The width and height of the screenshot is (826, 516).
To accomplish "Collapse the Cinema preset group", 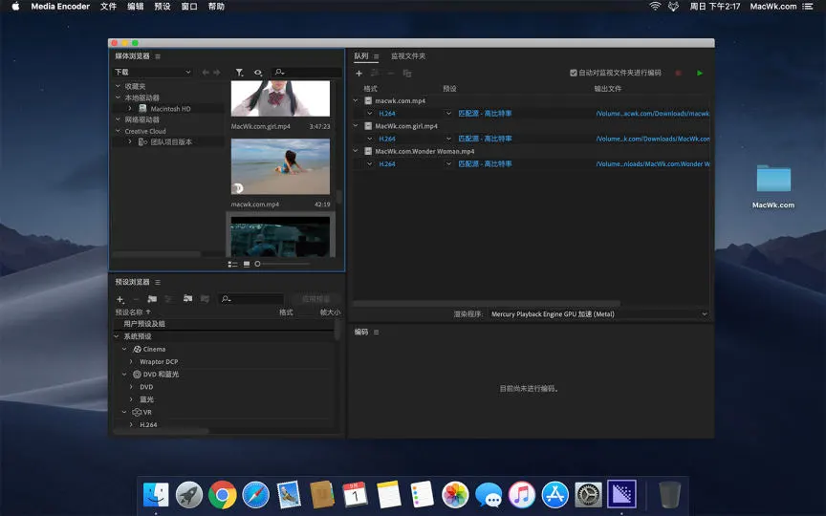I will click(x=124, y=349).
